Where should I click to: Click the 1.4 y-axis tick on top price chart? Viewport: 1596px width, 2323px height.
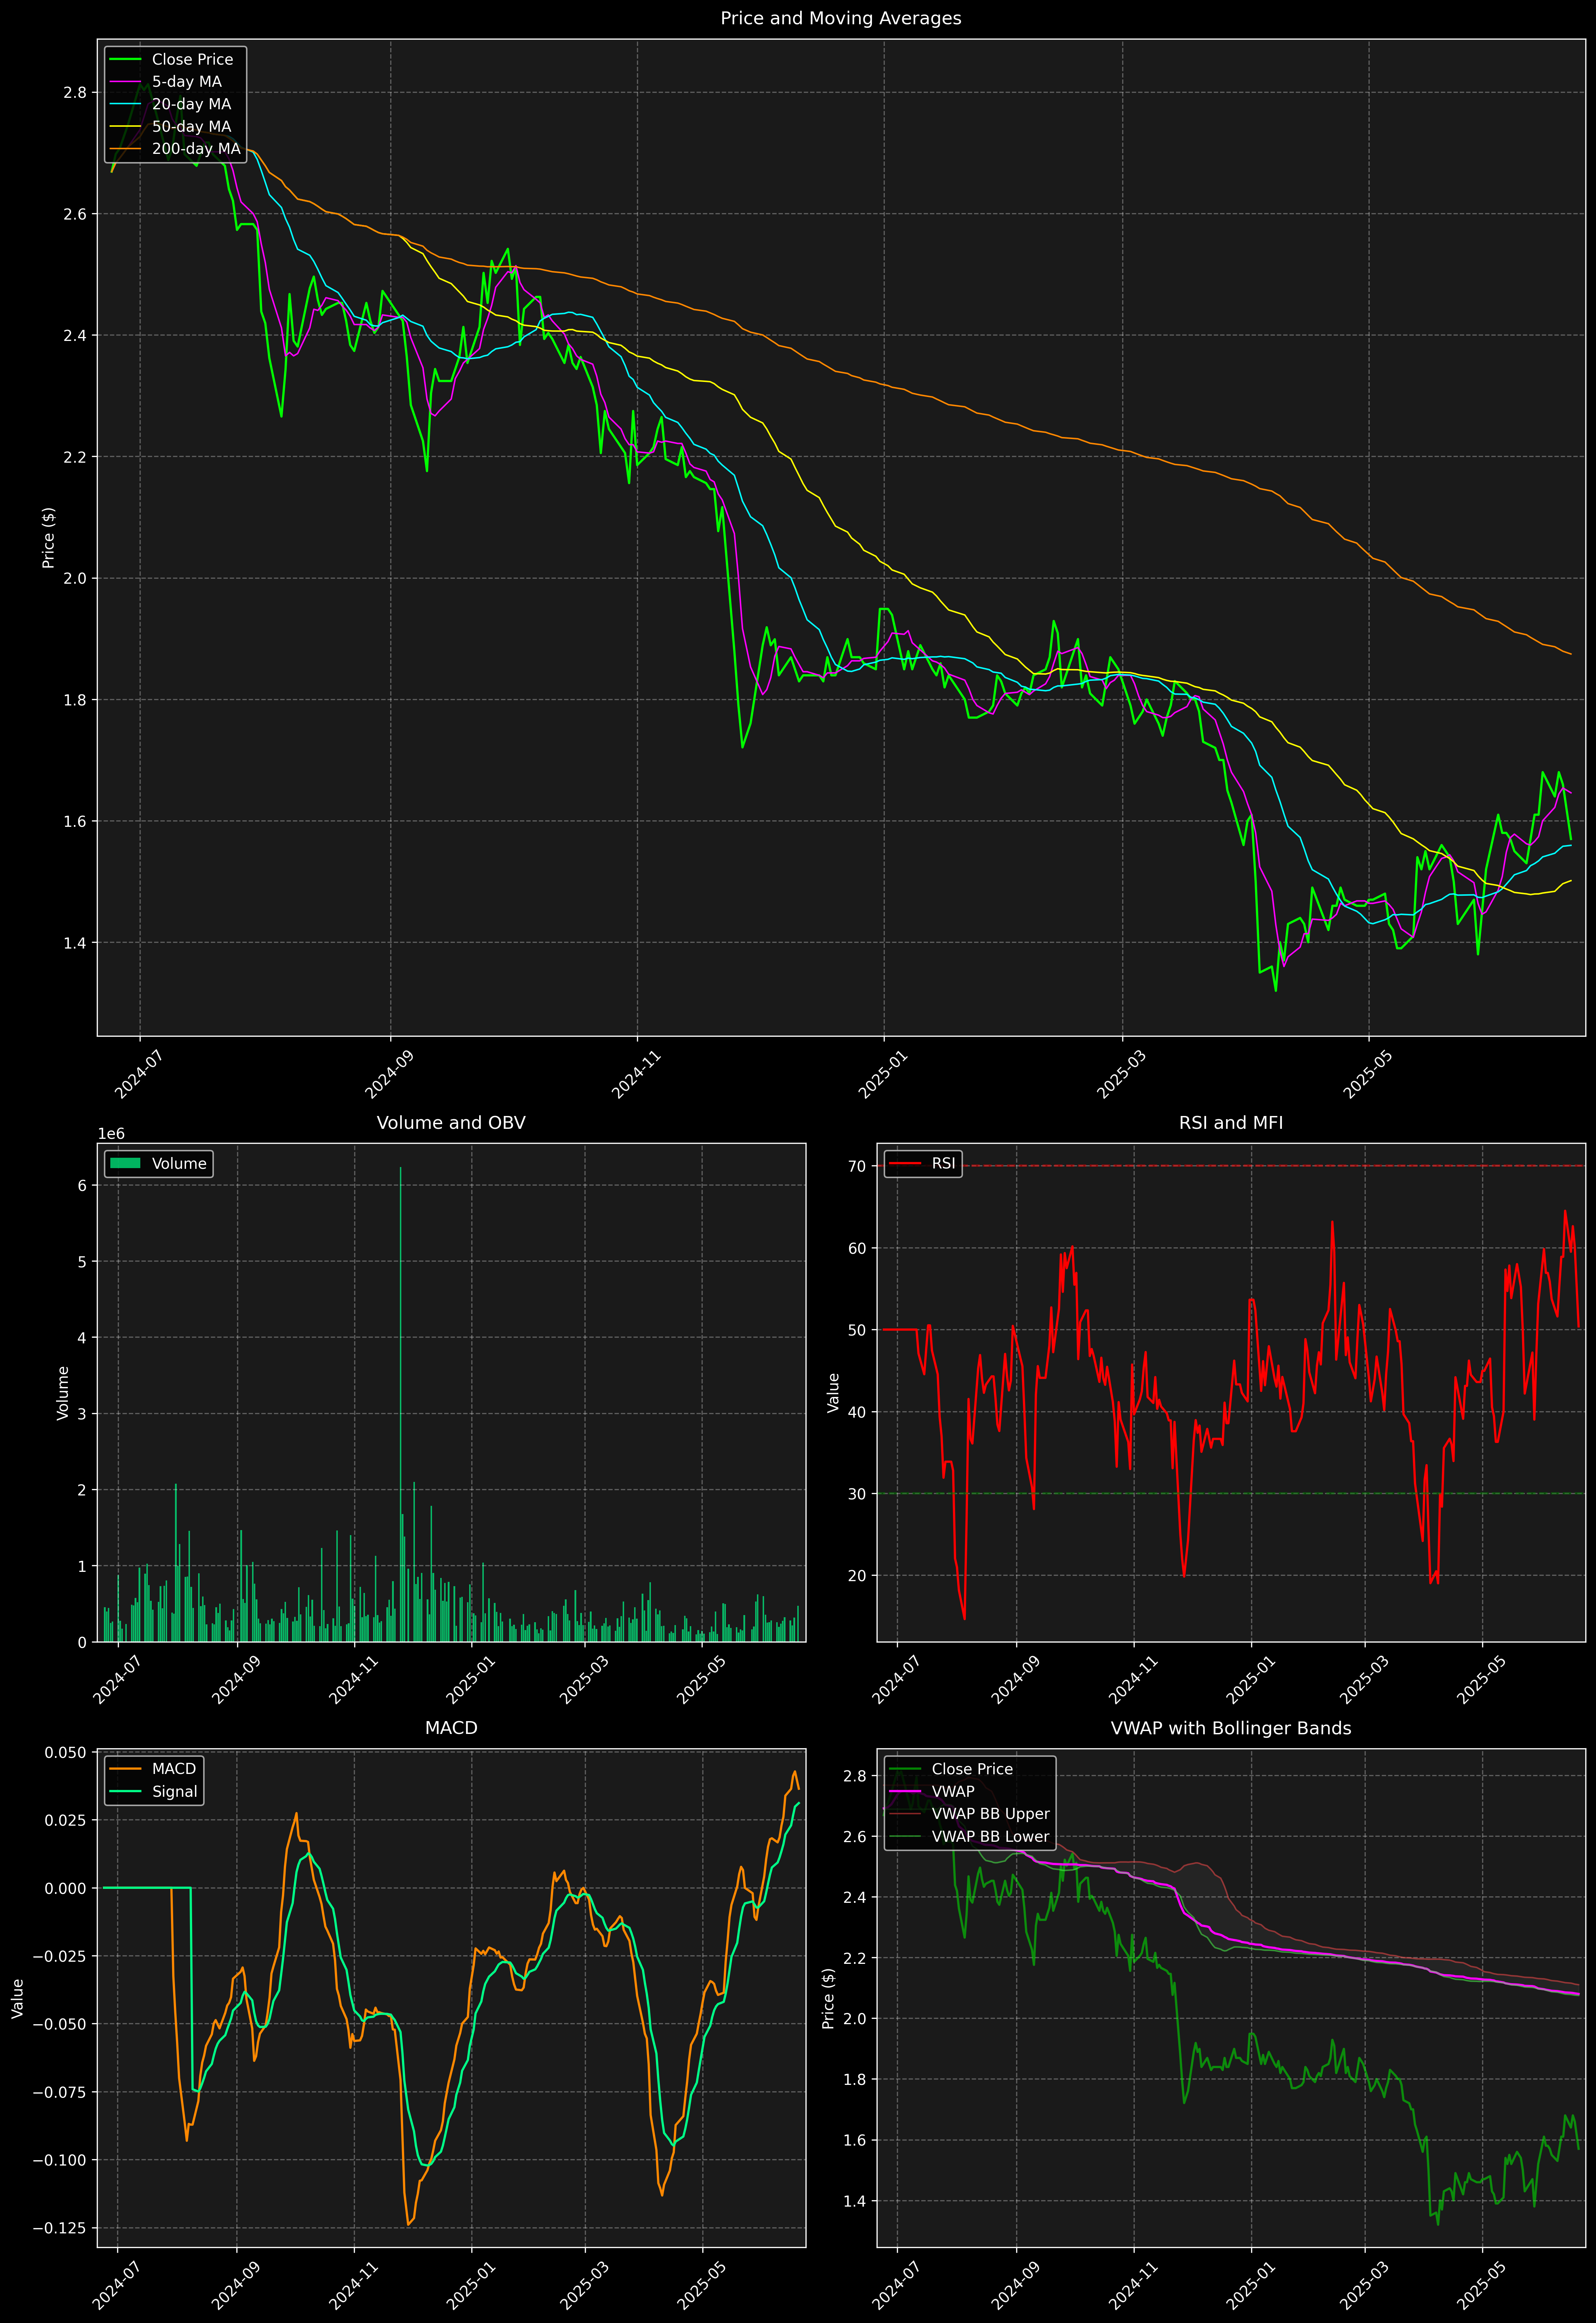coord(75,942)
